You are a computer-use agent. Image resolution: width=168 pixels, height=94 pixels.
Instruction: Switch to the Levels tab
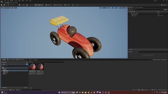point(141,8)
